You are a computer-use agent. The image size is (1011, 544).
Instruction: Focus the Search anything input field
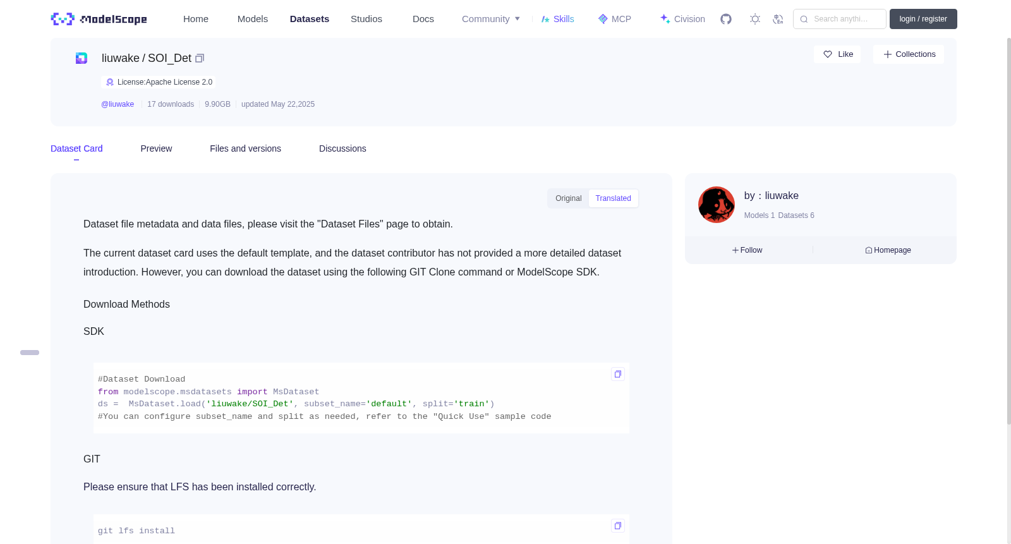[840, 19]
